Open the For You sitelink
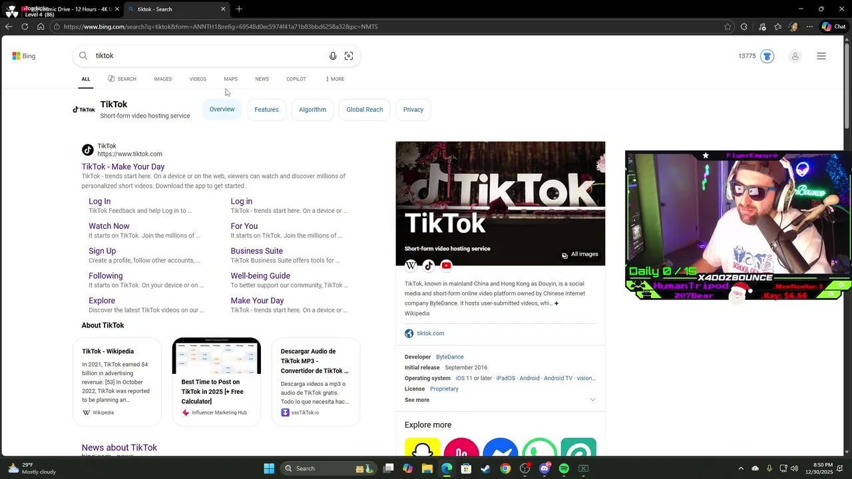Viewport: 852px width, 479px height. (244, 226)
